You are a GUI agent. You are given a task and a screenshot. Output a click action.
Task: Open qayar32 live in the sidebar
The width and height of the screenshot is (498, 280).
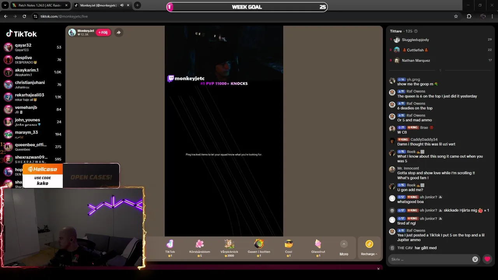pyautogui.click(x=32, y=47)
